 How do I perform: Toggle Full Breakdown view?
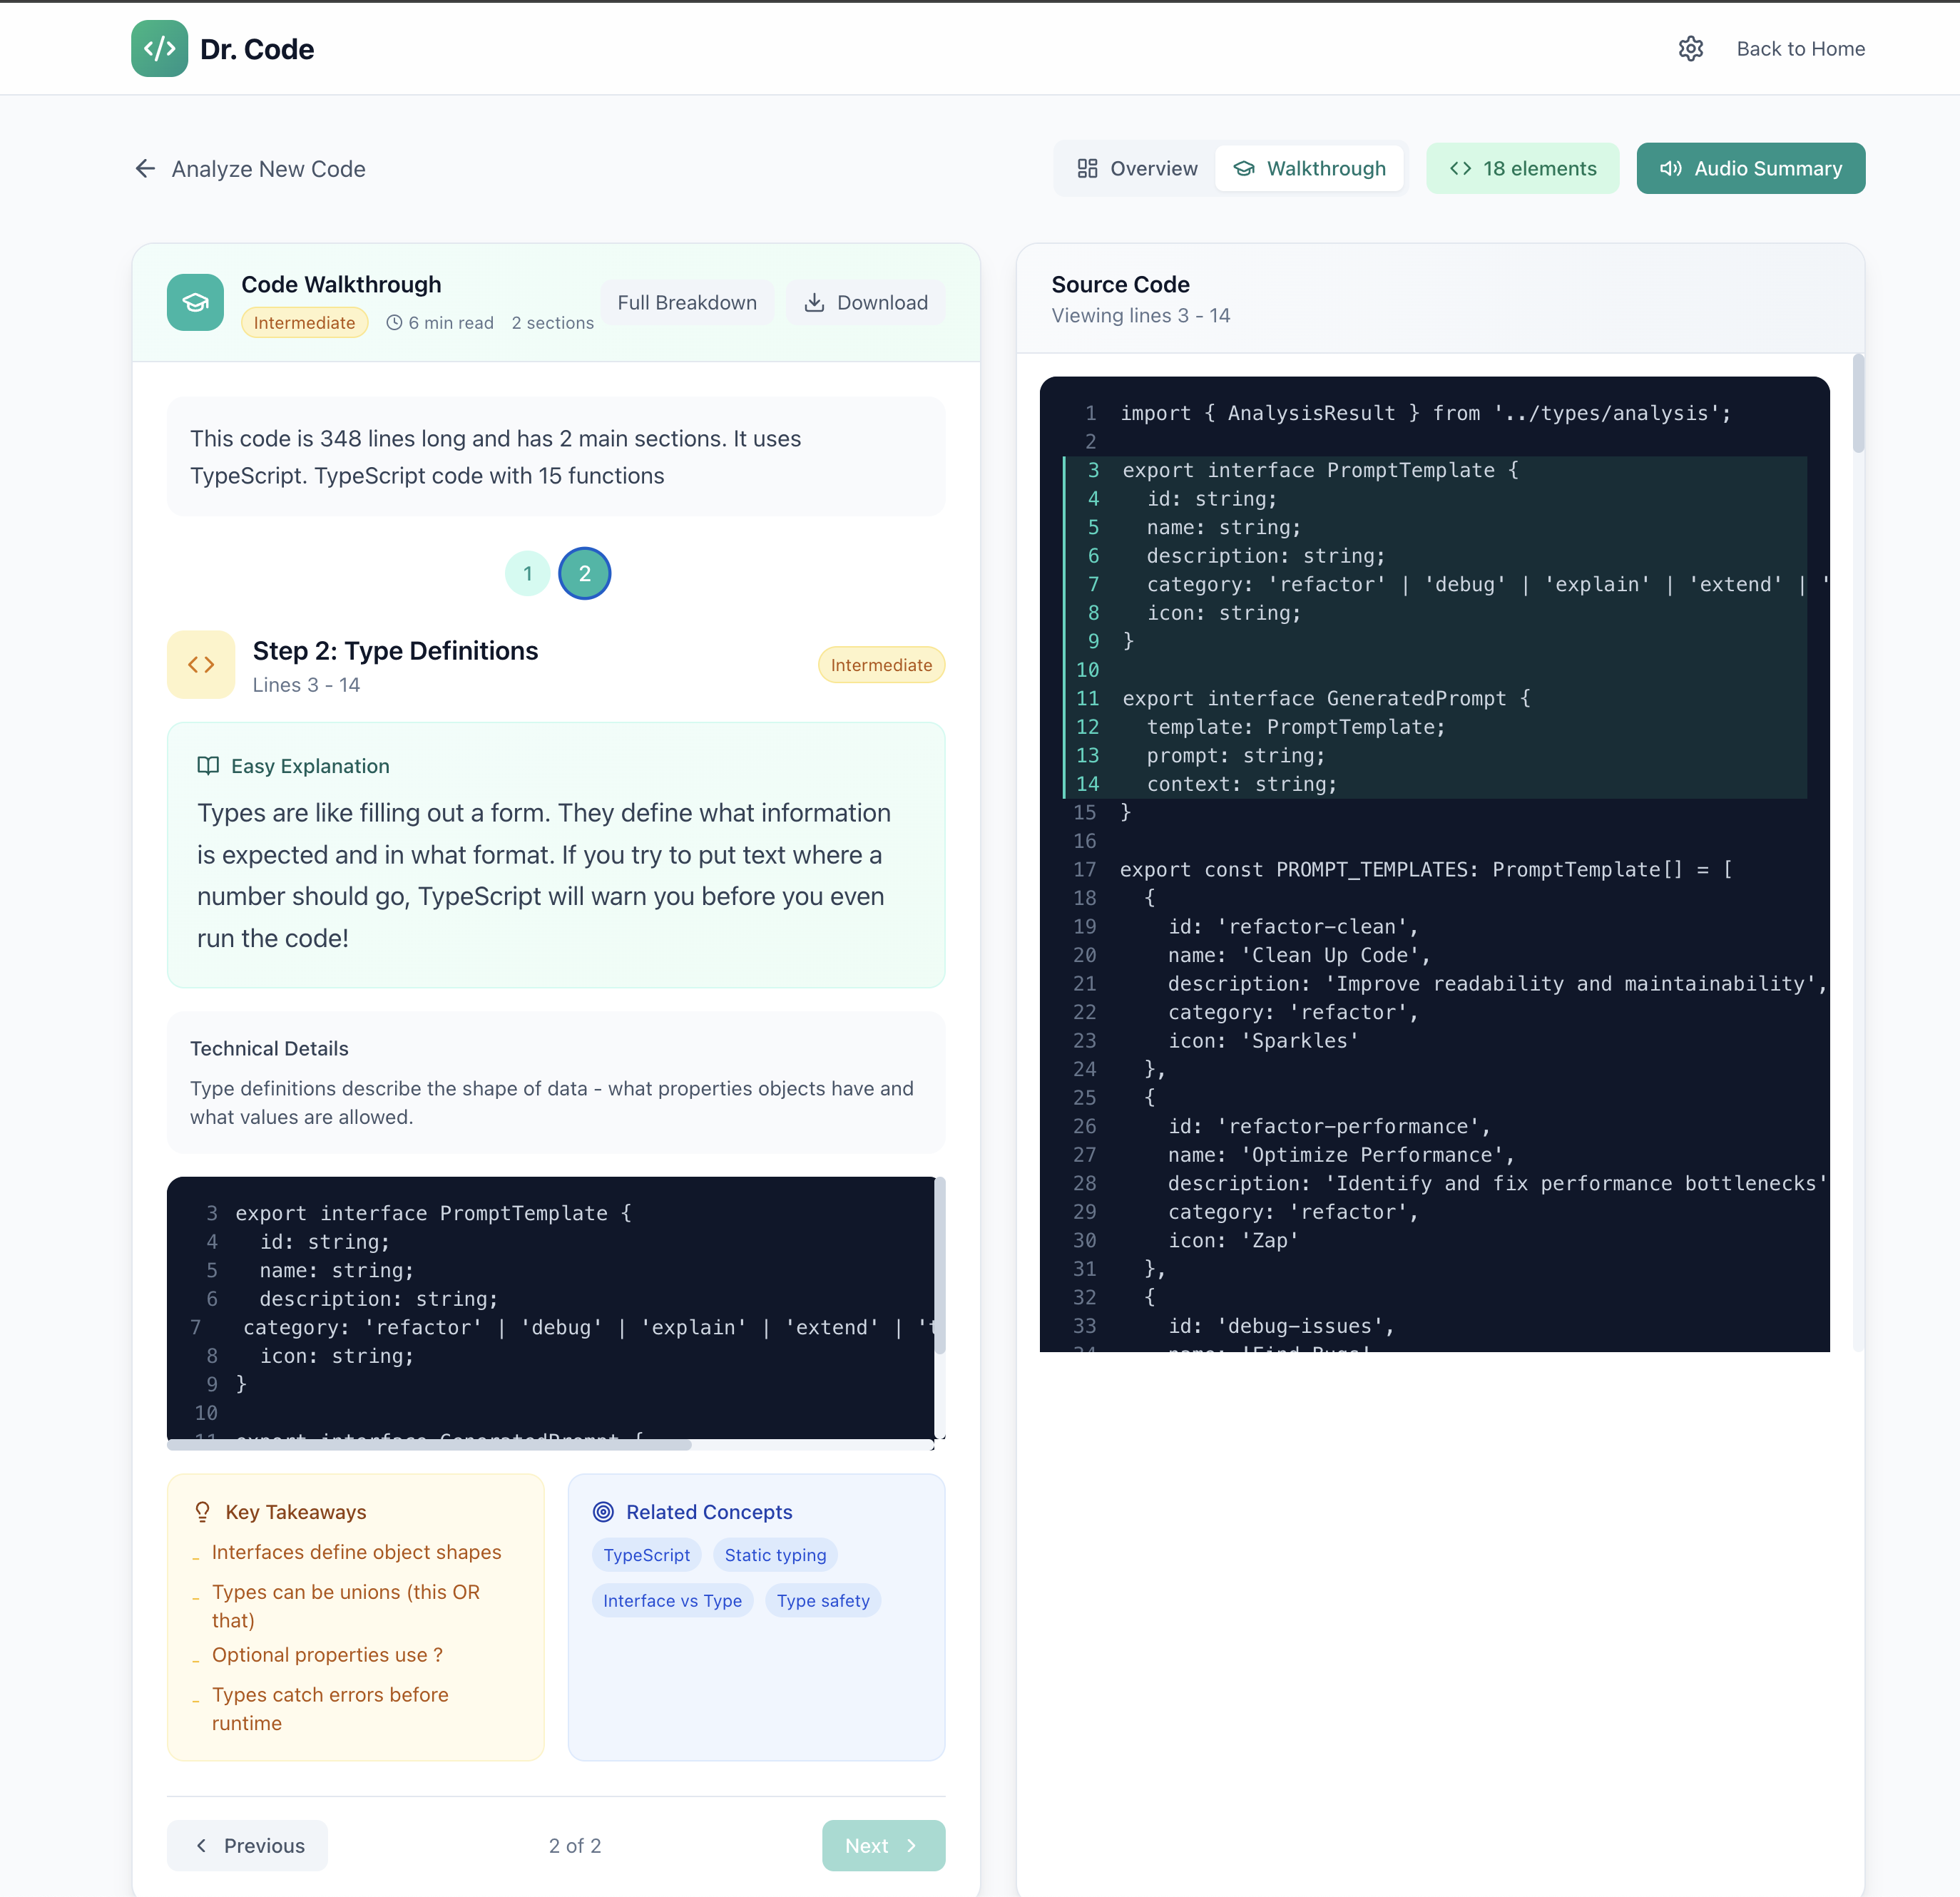click(687, 302)
